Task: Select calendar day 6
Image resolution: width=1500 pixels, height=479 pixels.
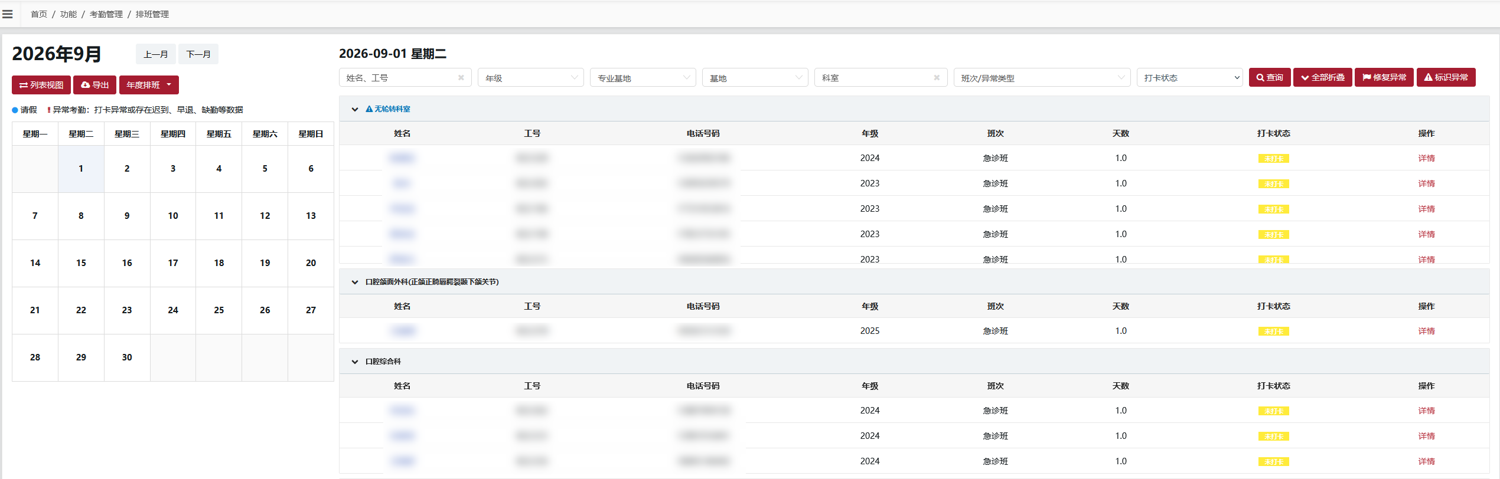Action: [x=311, y=169]
